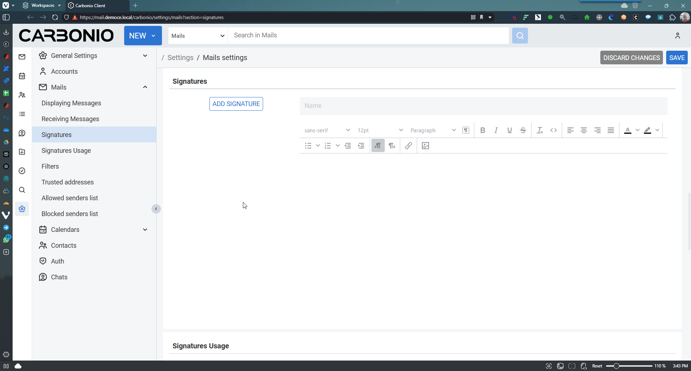Open Filters settings
Screen dimensions: 691x371
[x=94, y=166]
